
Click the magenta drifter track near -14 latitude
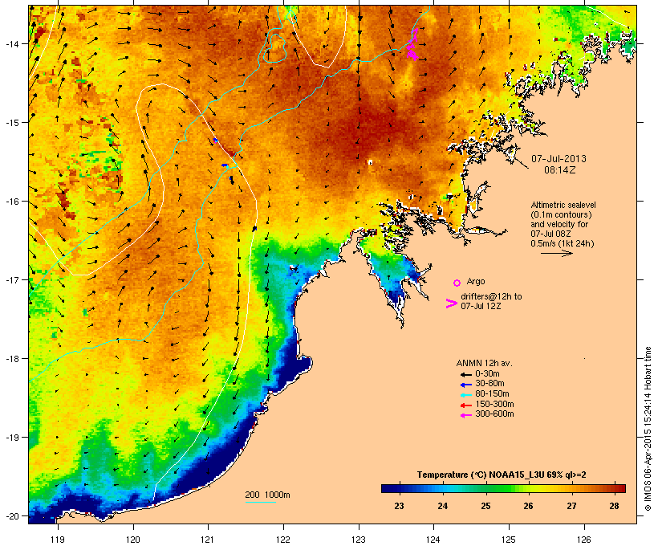pos(412,44)
